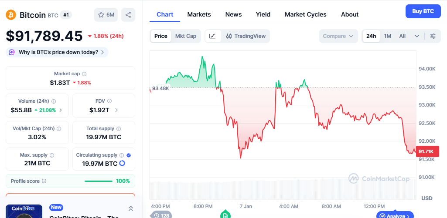Viewport: 447px width, 218px height.
Task: Open the News tab
Action: [233, 14]
